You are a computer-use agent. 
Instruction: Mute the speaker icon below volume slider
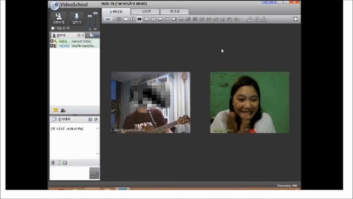pos(95,29)
